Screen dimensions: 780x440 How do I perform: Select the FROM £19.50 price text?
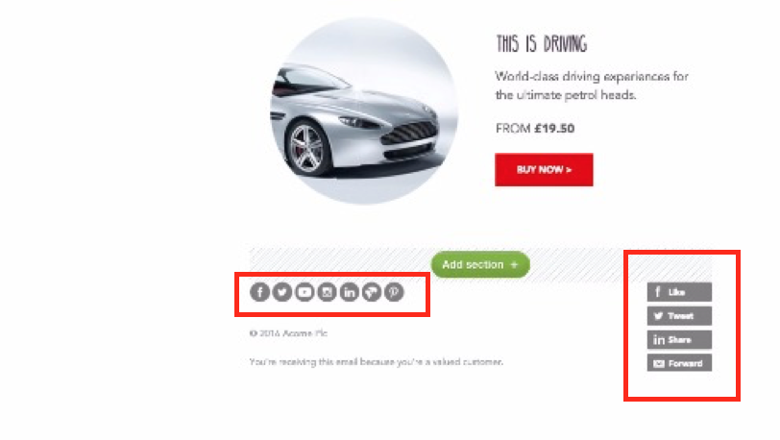[x=535, y=129]
